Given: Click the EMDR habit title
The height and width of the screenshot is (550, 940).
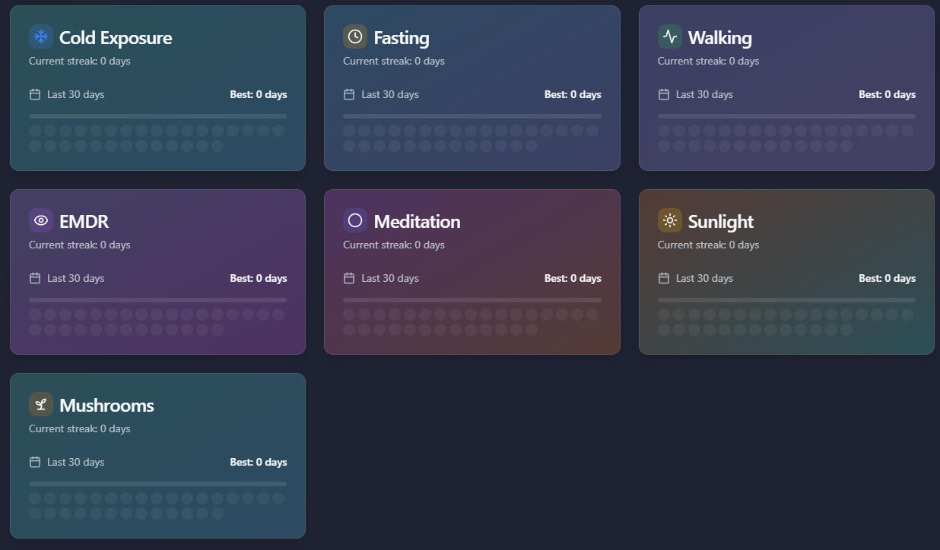Looking at the screenshot, I should 84,222.
